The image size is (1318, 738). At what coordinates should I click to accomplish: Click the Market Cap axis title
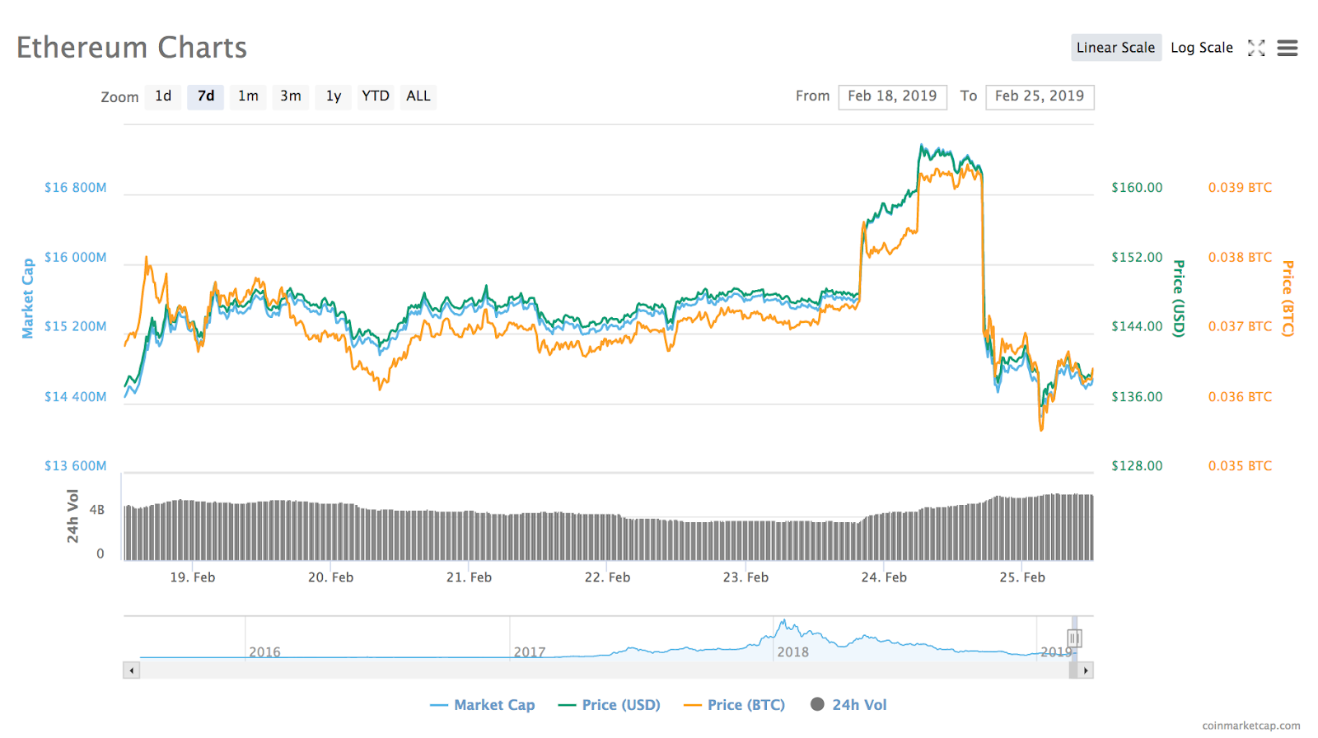pyautogui.click(x=28, y=298)
